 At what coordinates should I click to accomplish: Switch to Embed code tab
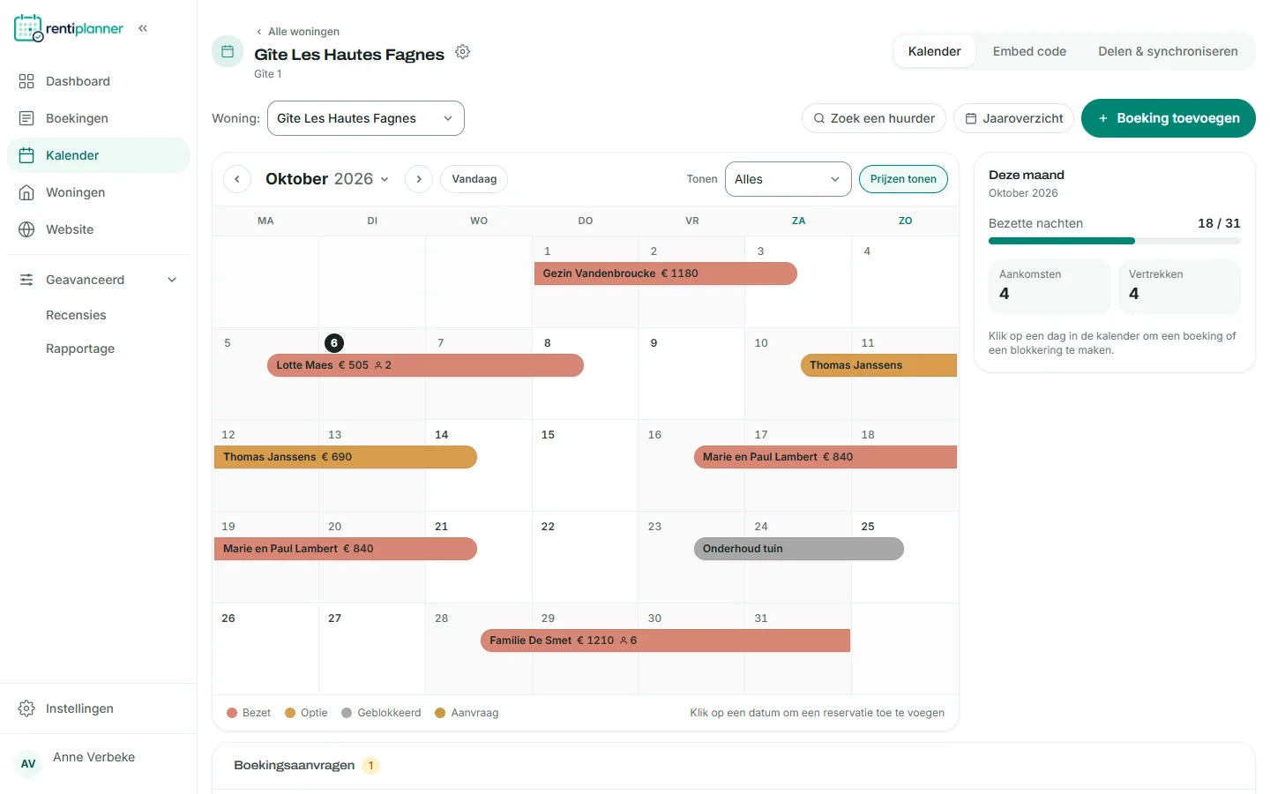[x=1029, y=51]
